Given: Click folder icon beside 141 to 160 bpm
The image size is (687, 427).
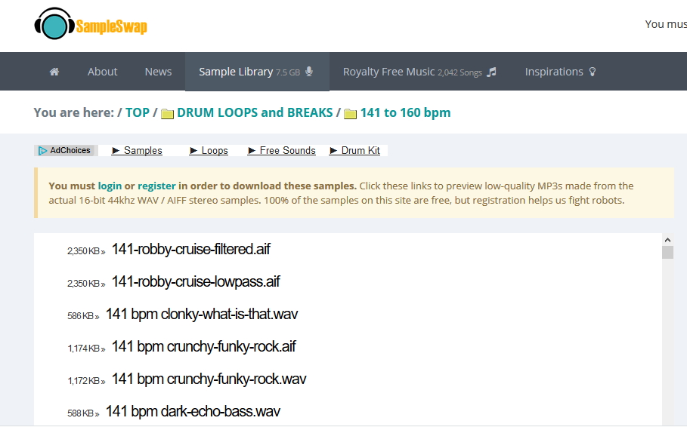Looking at the screenshot, I should [x=351, y=113].
